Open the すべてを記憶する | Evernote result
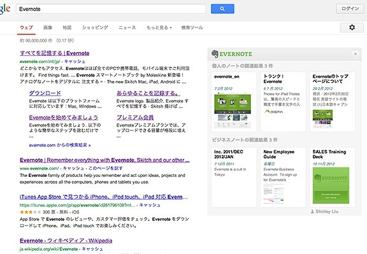 click(x=55, y=53)
